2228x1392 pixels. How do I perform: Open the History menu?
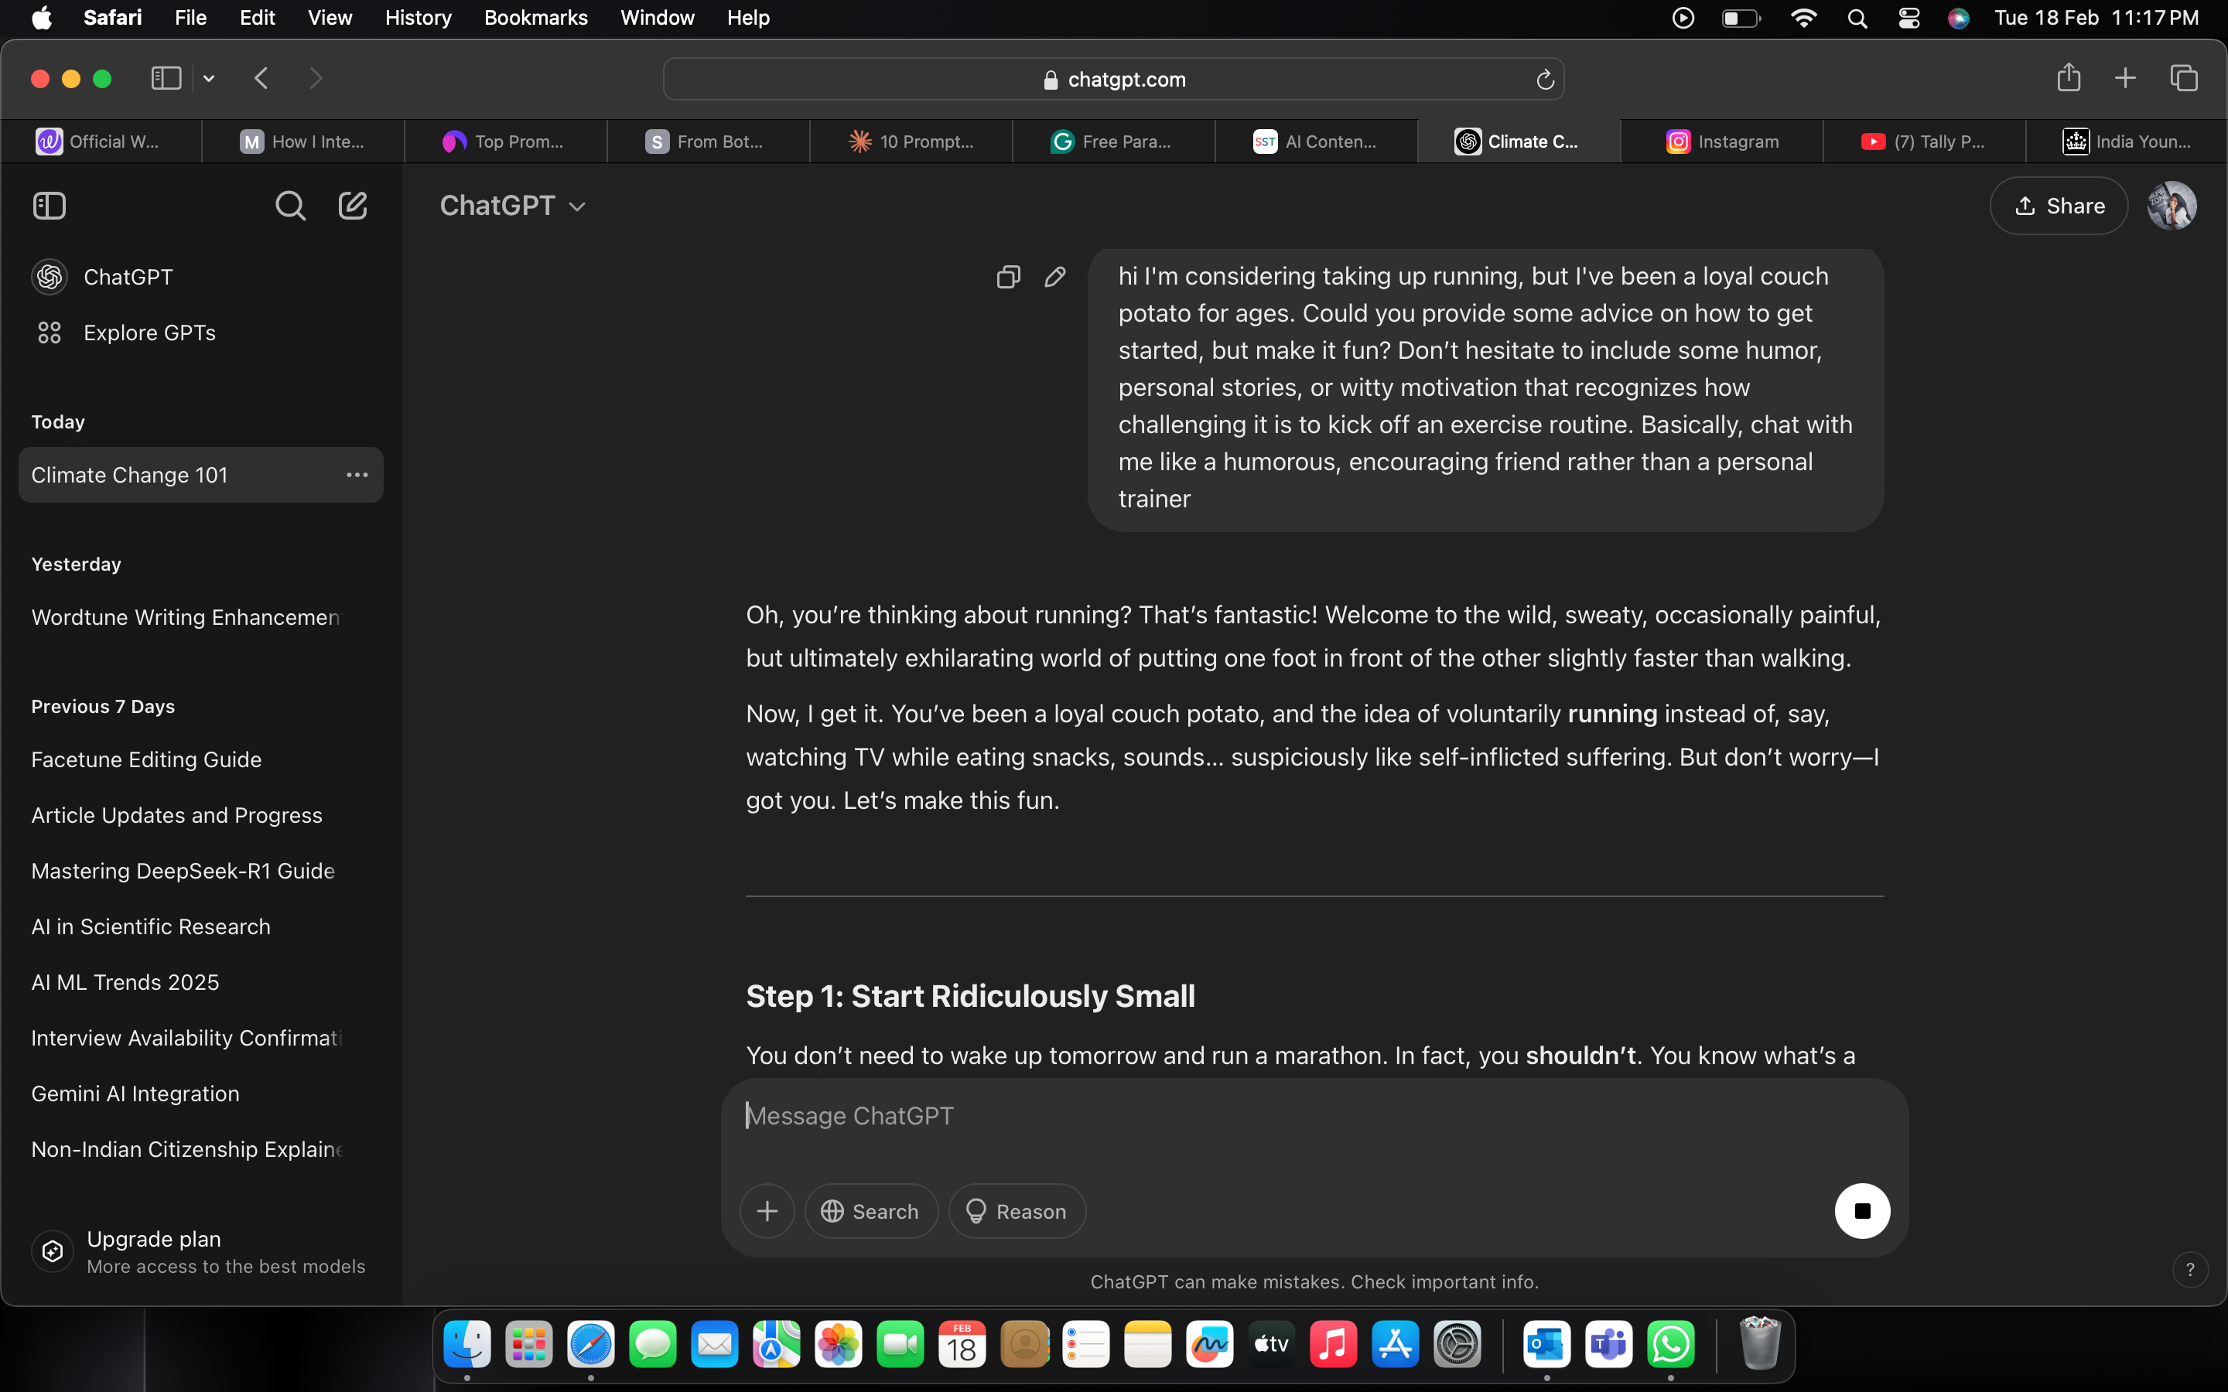click(x=418, y=19)
